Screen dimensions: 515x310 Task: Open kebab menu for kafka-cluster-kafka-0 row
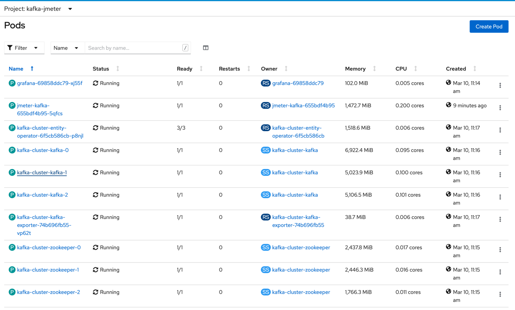point(500,152)
